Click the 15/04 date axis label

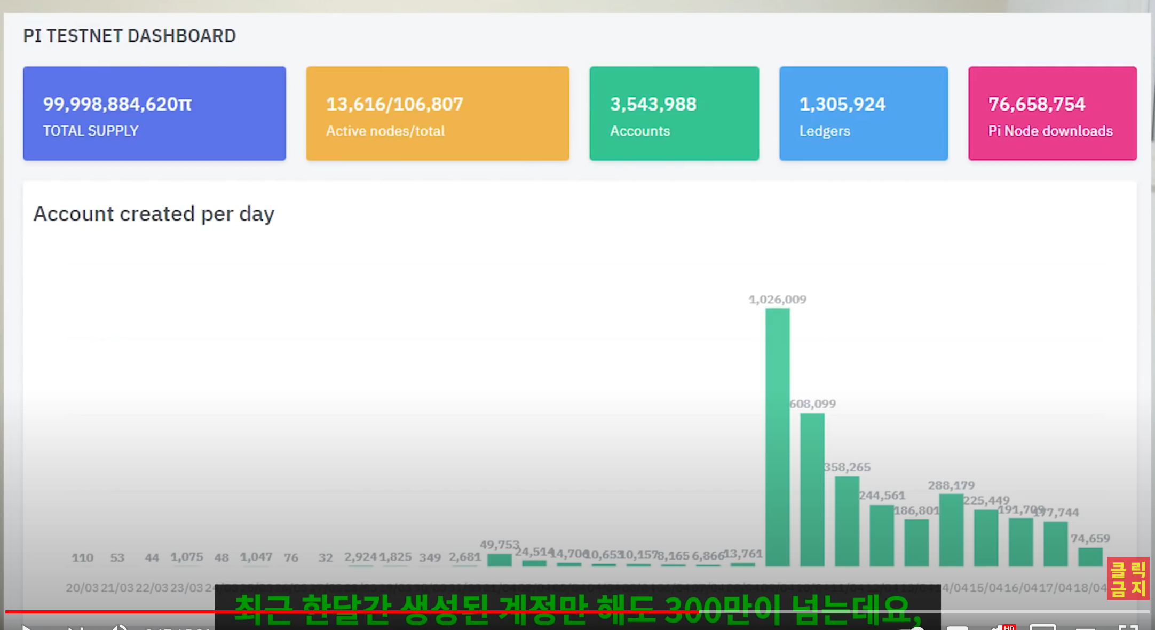click(x=986, y=588)
